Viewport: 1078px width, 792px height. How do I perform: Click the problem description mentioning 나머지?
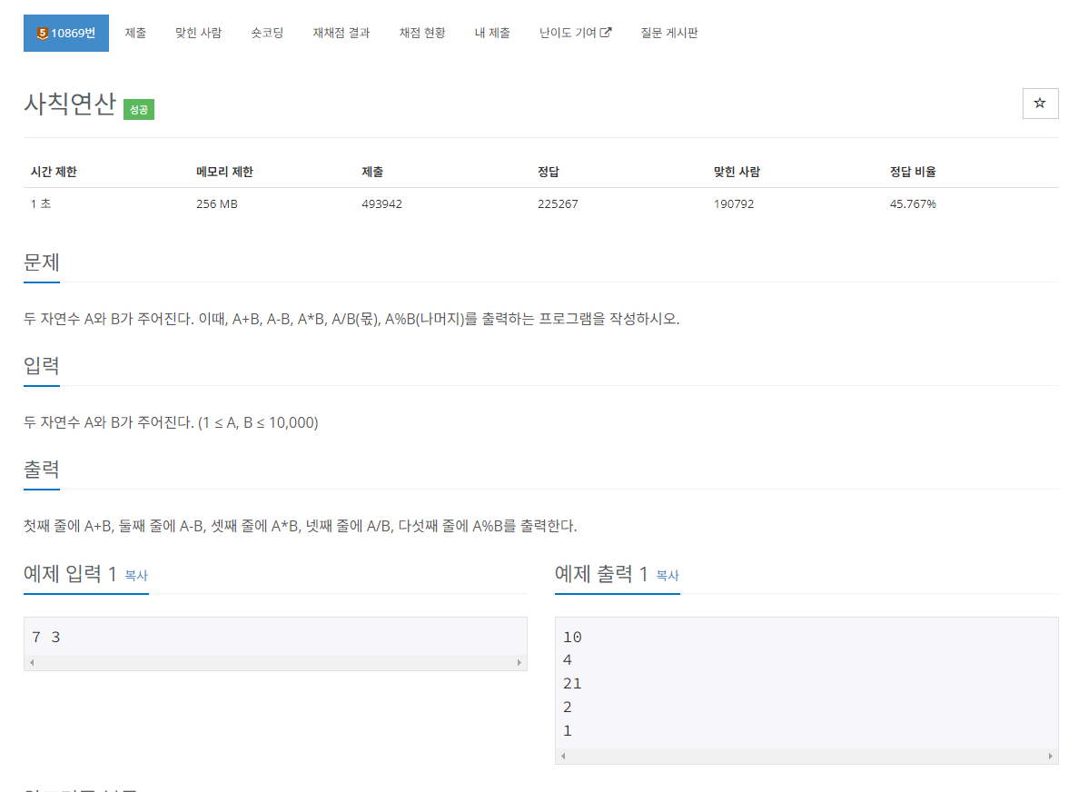pos(351,319)
